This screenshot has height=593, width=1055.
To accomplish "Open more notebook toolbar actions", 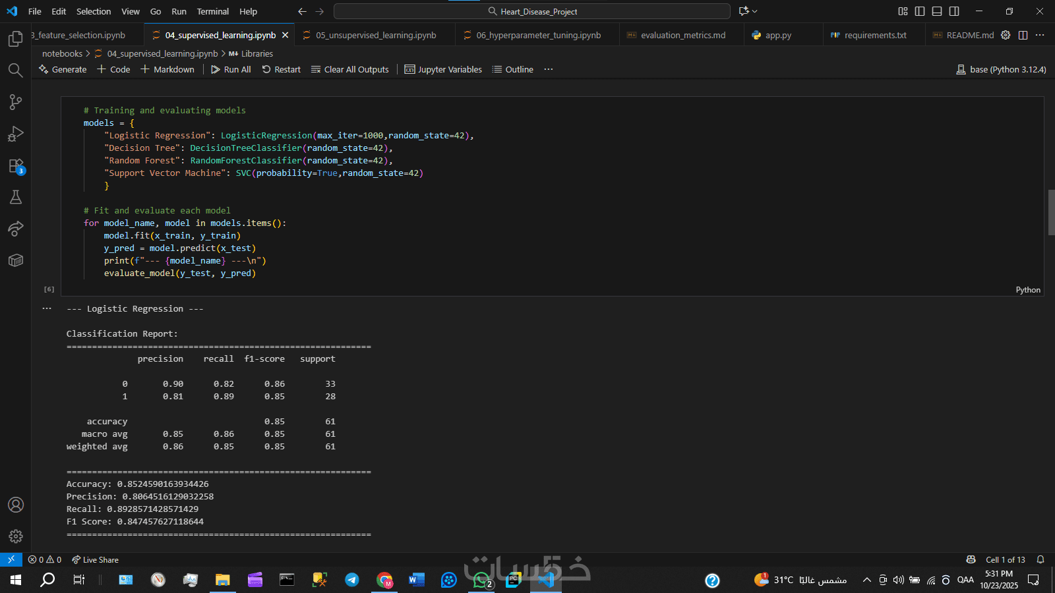I will (548, 69).
